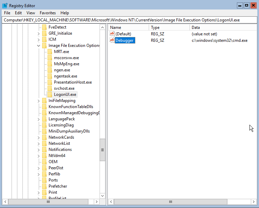
Task: Click the Registry Editor app icon in title bar
Action: coord(5,6)
